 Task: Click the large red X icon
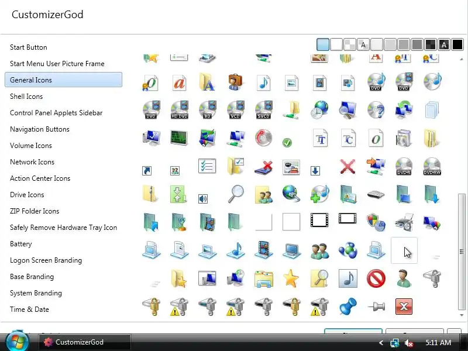[347, 166]
